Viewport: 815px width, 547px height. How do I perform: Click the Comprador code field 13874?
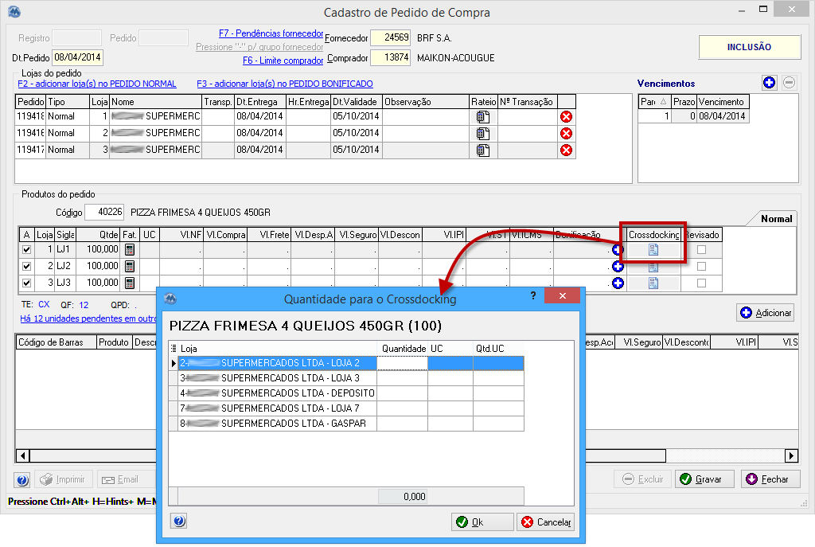(390, 57)
